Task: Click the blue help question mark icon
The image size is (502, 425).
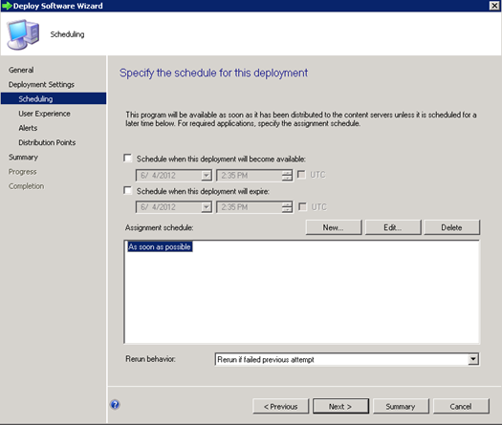Action: (x=115, y=405)
